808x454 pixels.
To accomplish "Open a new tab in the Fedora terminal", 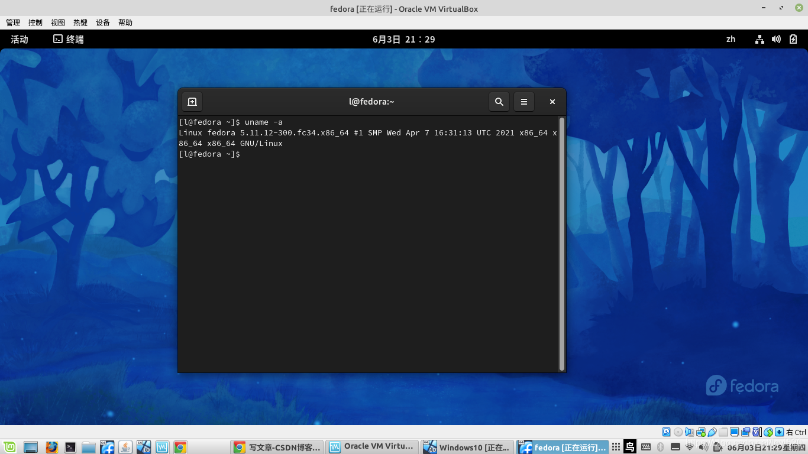I will click(x=192, y=102).
